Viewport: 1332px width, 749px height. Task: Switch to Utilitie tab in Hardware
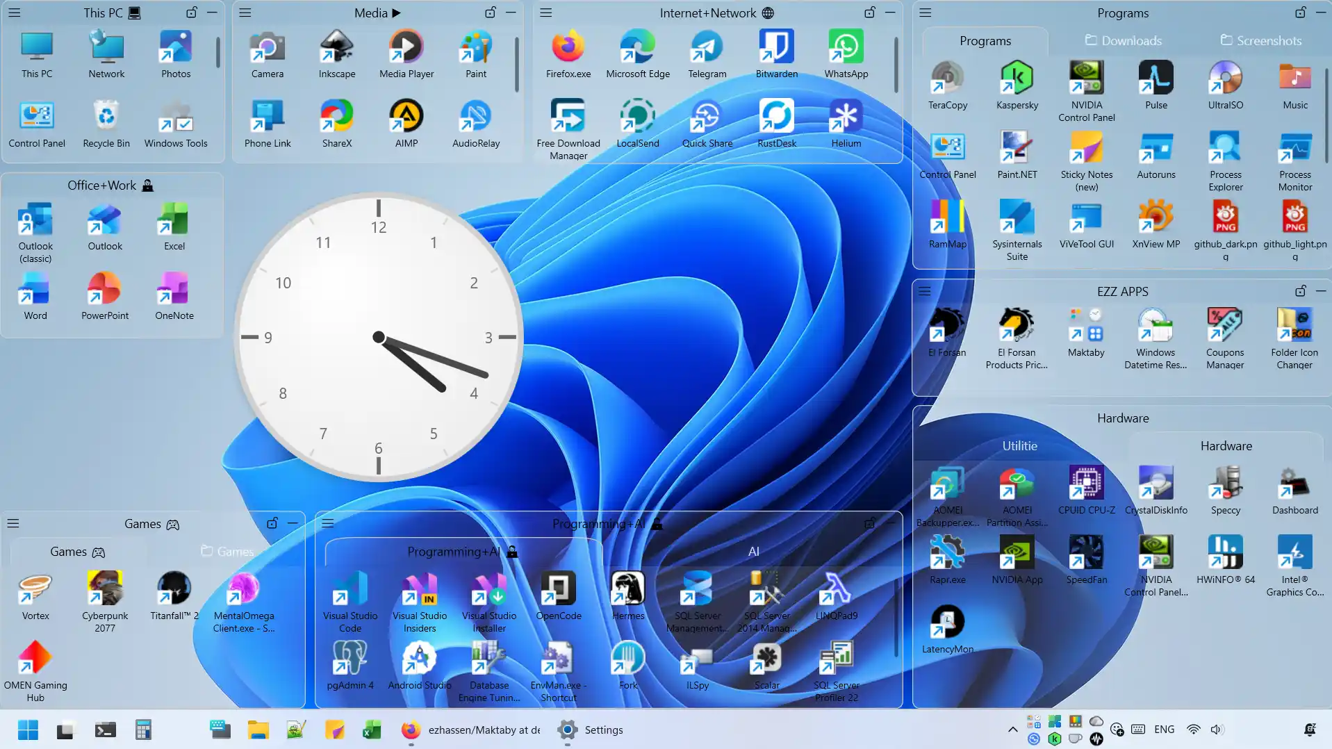pyautogui.click(x=1019, y=446)
